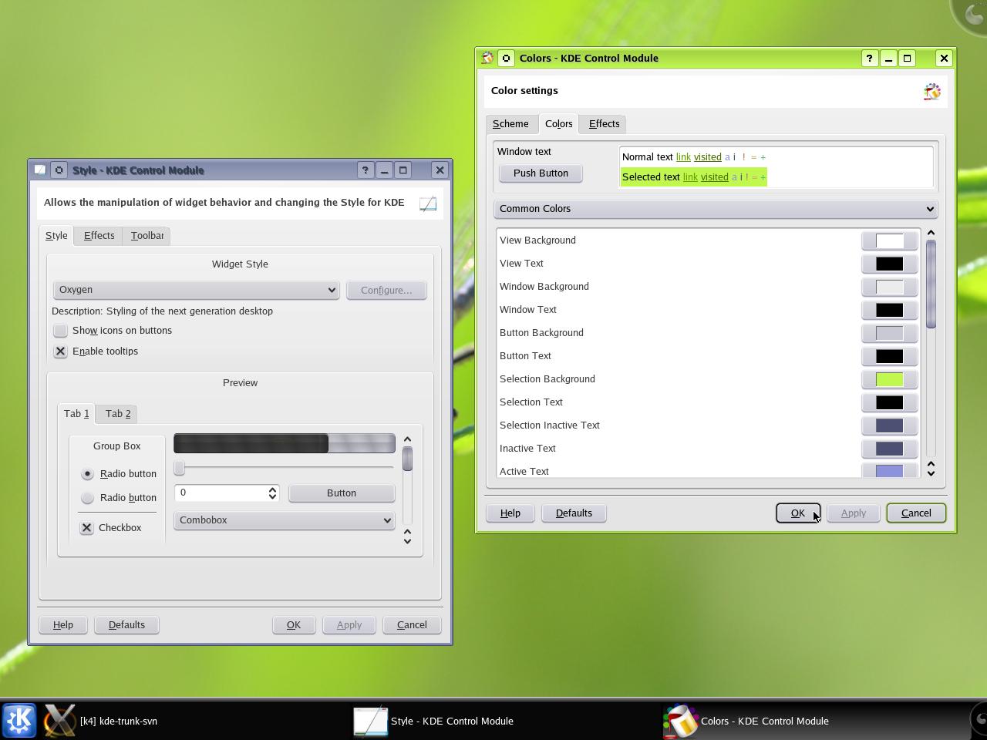
Task: Expand the Common Colors dropdown
Action: [x=716, y=209]
